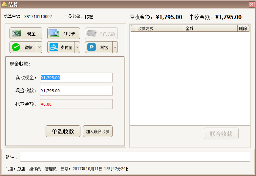
Task: Click the blue bank card icon
Action: [x=54, y=33]
